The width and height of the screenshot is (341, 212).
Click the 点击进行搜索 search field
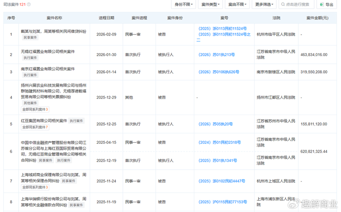pos(296,4)
